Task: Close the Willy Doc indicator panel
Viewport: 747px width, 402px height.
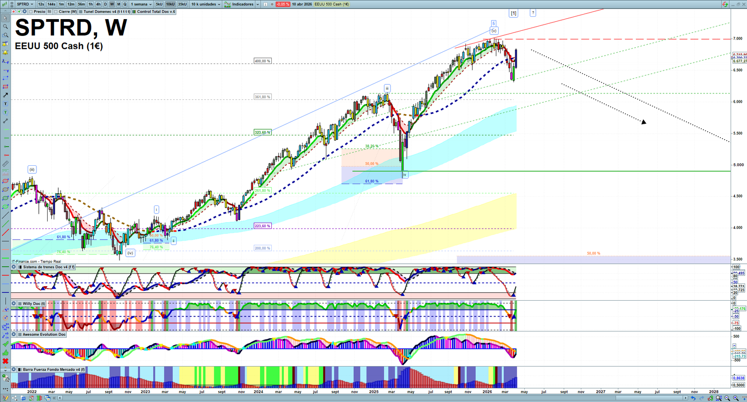Action: [x=14, y=303]
